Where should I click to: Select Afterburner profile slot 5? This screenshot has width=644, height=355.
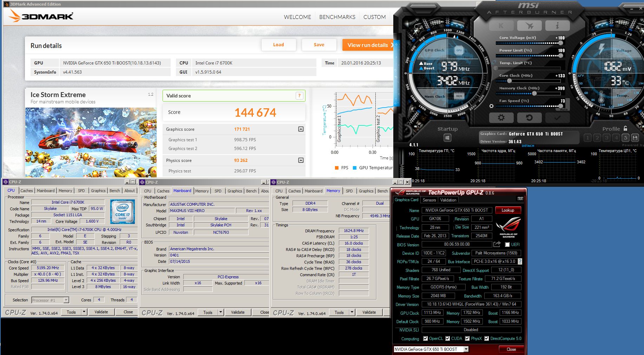point(625,138)
